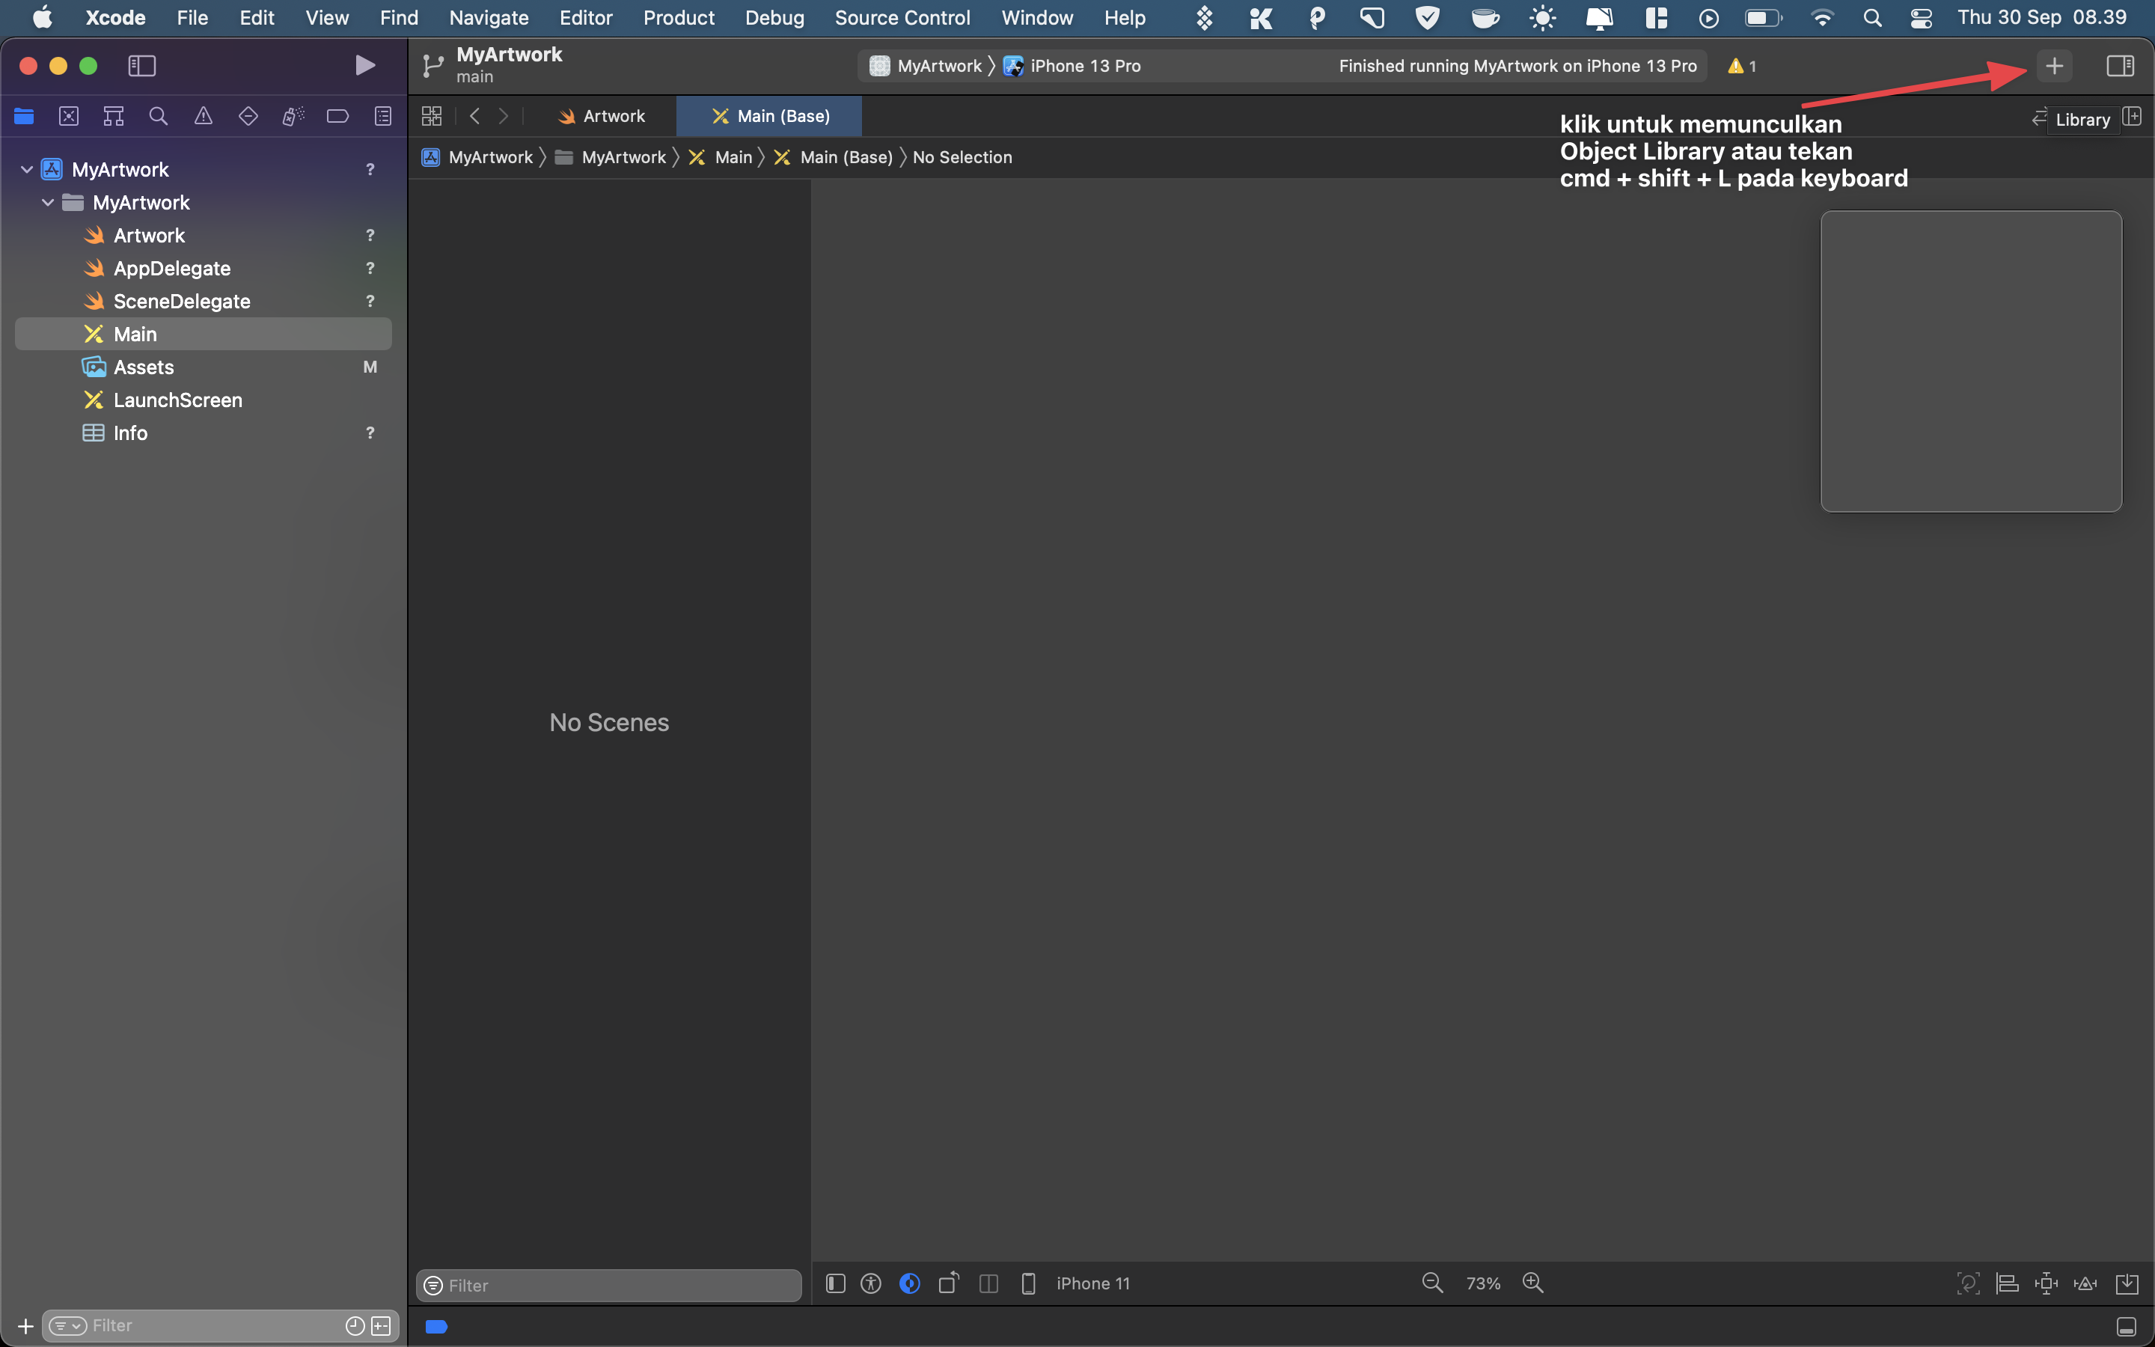The image size is (2155, 1347).
Task: Toggle the appearance light/dark button
Action: 909,1283
